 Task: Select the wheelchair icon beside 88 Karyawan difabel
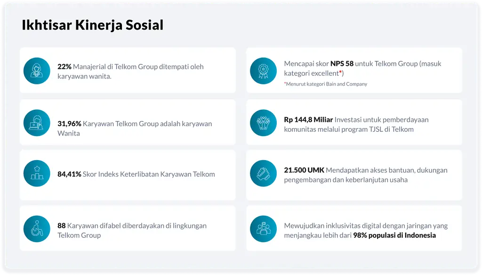[37, 228]
